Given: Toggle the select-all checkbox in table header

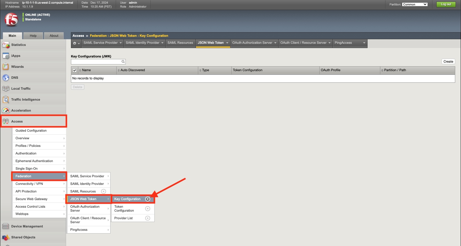Looking at the screenshot, I should tap(75, 70).
